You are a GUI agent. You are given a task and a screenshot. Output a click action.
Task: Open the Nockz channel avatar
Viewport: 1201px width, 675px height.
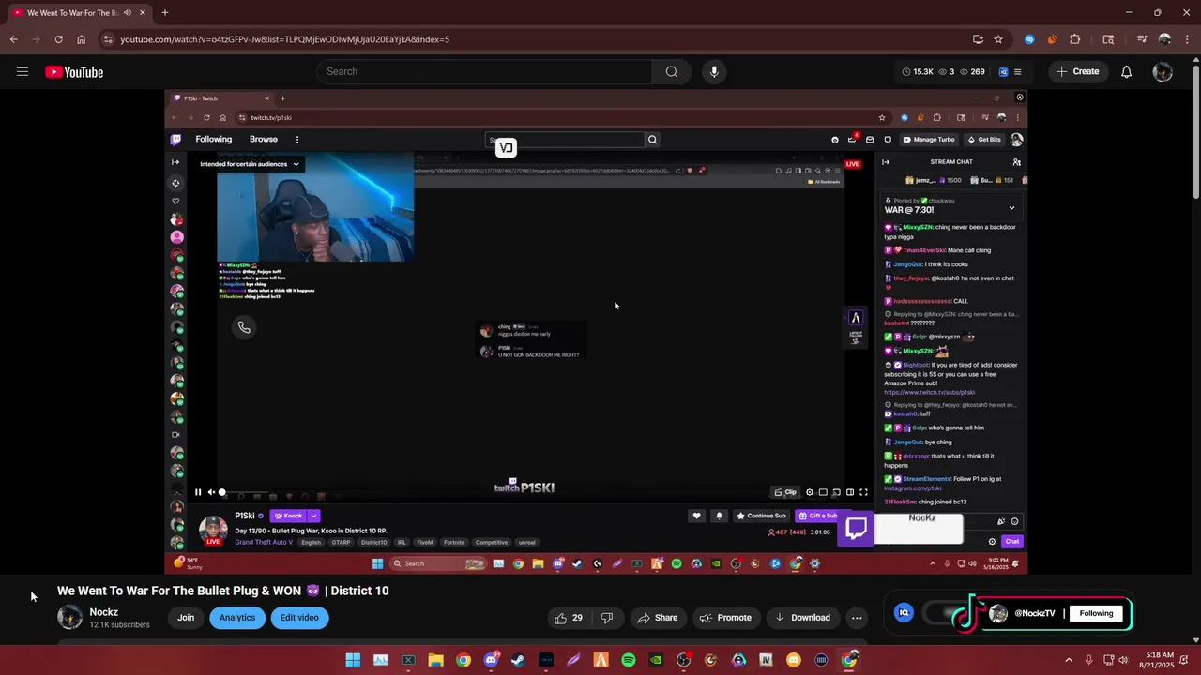coord(69,616)
